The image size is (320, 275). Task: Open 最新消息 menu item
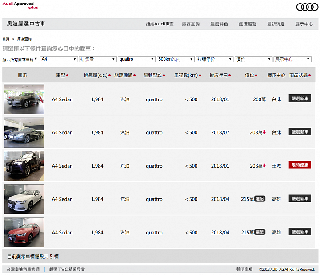click(276, 24)
